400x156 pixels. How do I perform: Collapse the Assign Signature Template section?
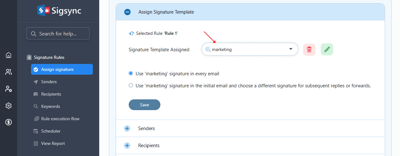coord(127,12)
